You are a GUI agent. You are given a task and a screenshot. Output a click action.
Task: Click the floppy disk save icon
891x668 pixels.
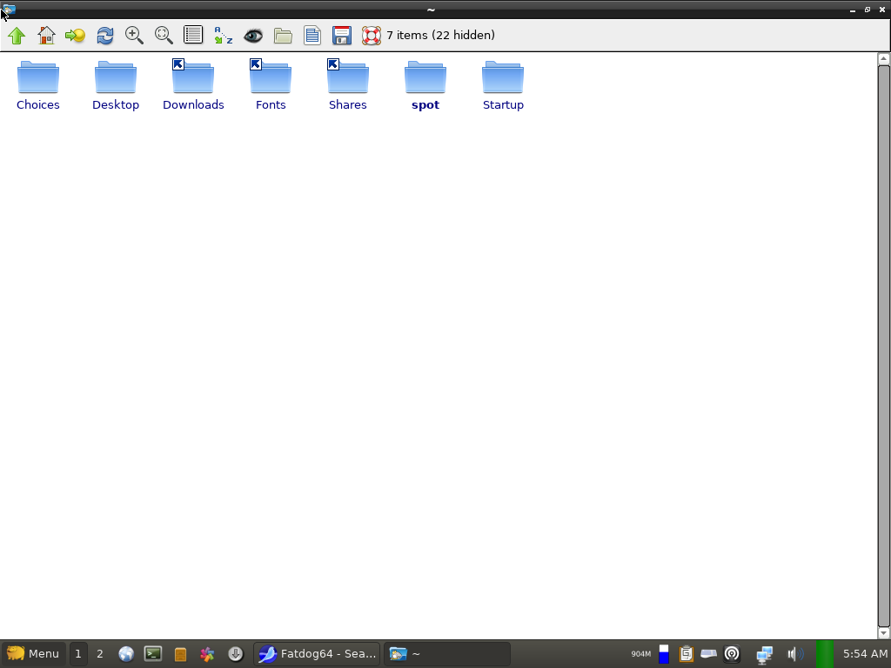click(x=342, y=36)
